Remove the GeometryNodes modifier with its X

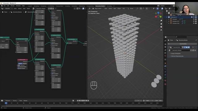193,47
